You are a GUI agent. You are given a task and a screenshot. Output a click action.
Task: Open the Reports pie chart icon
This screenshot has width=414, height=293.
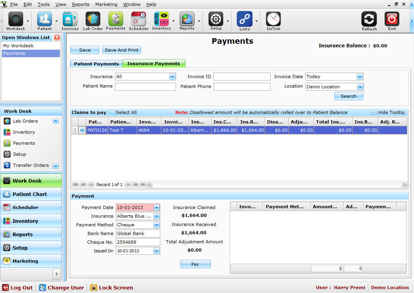click(x=187, y=20)
